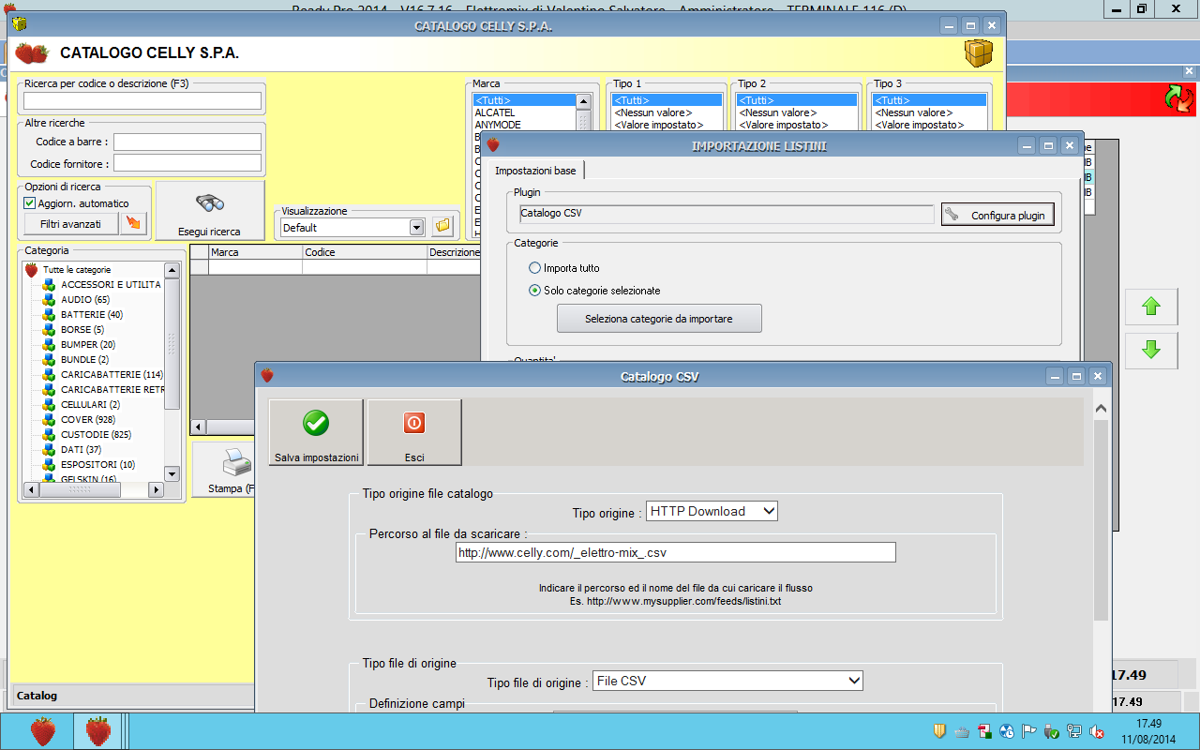The height and width of the screenshot is (750, 1200).
Task: Select <Valore impostato> in the Tipo 2 list
Action: (797, 125)
